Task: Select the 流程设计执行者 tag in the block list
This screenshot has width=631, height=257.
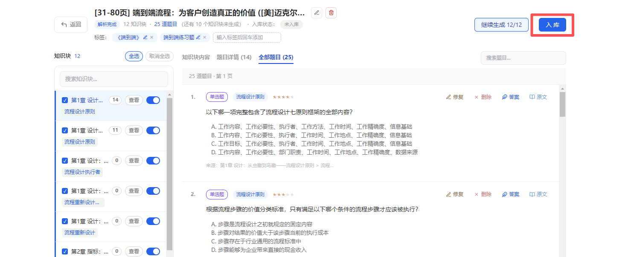Action: click(x=82, y=172)
